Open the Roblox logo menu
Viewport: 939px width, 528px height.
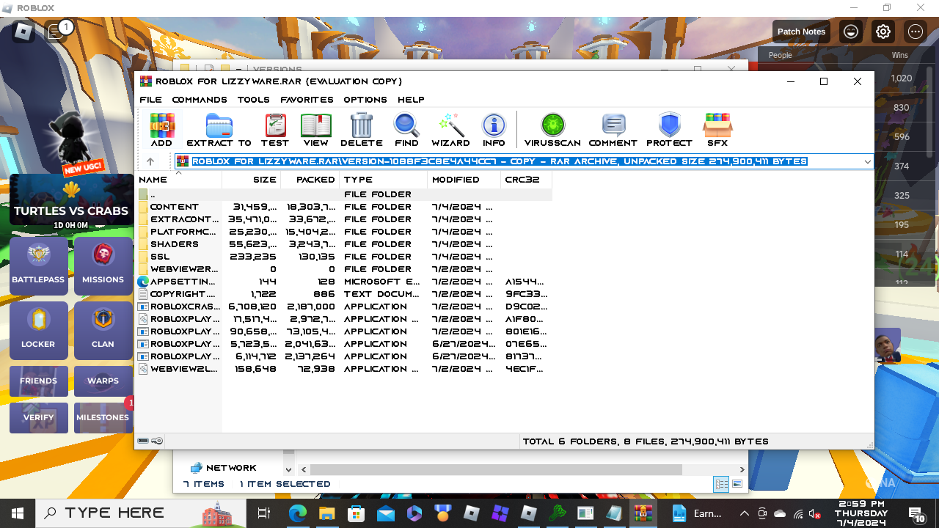24,32
